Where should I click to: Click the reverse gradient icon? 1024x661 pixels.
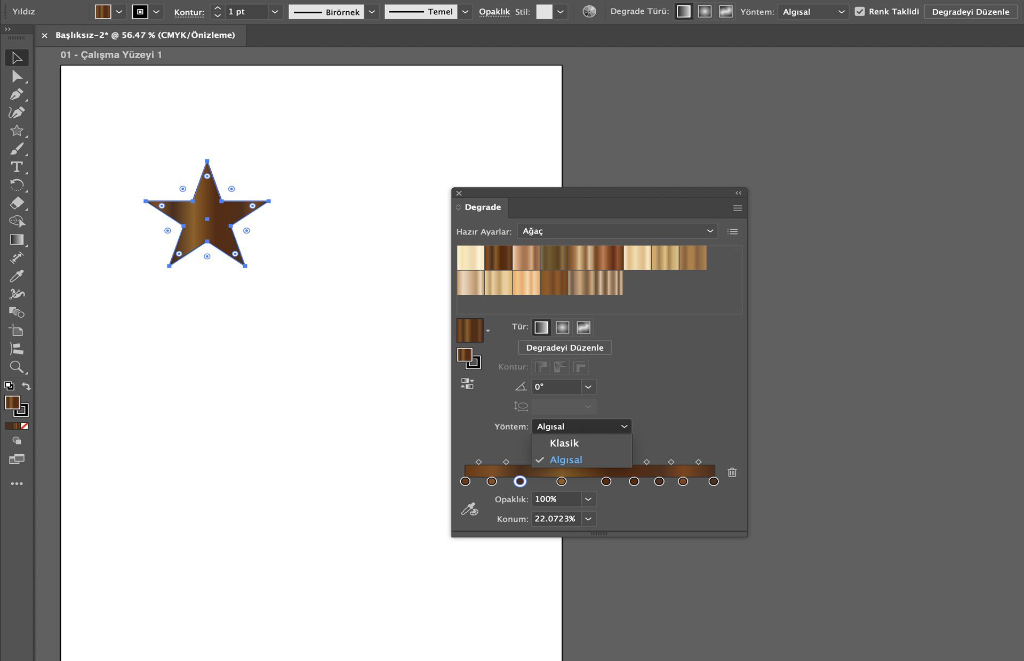(467, 384)
